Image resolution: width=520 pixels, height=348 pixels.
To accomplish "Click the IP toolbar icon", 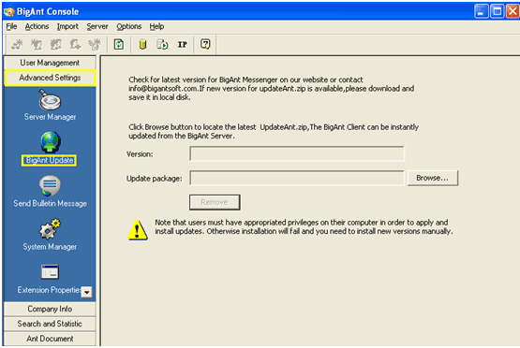I will click(x=183, y=44).
